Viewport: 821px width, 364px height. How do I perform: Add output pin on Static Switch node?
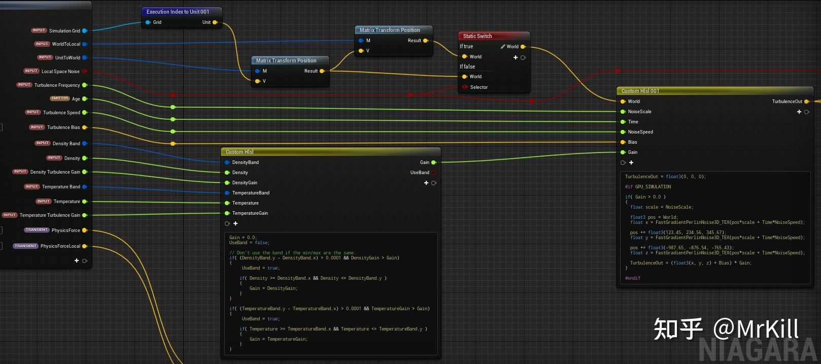coord(516,57)
